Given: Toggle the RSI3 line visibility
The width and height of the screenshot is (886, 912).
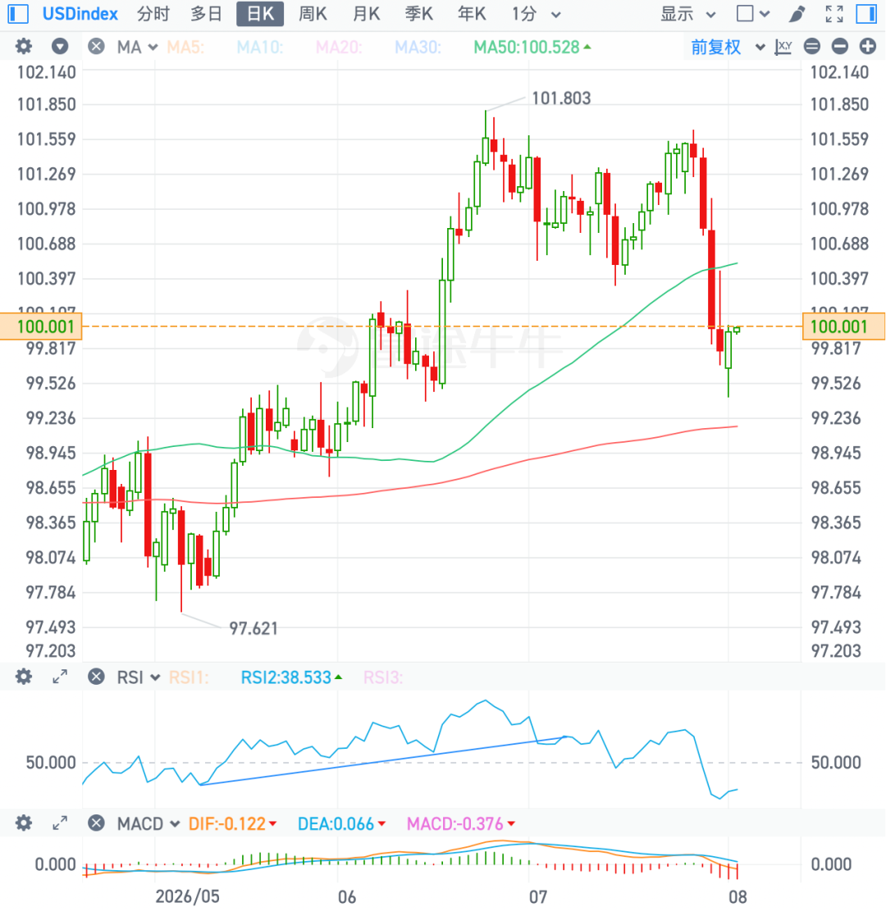Looking at the screenshot, I should (x=383, y=677).
